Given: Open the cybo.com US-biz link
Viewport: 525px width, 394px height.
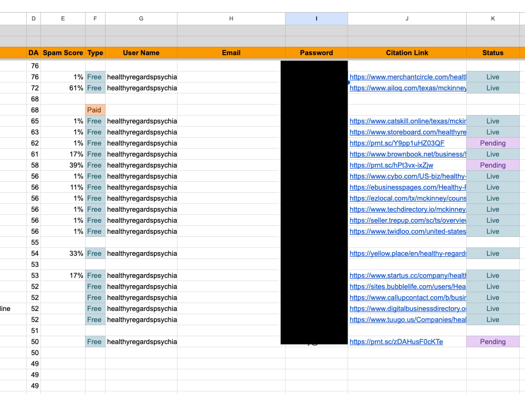Looking at the screenshot, I should pos(407,176).
